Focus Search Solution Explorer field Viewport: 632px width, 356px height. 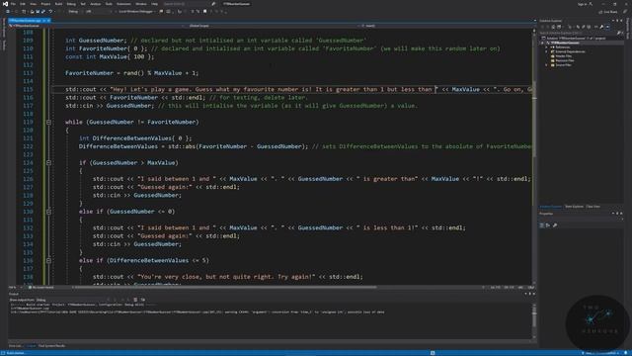click(578, 33)
